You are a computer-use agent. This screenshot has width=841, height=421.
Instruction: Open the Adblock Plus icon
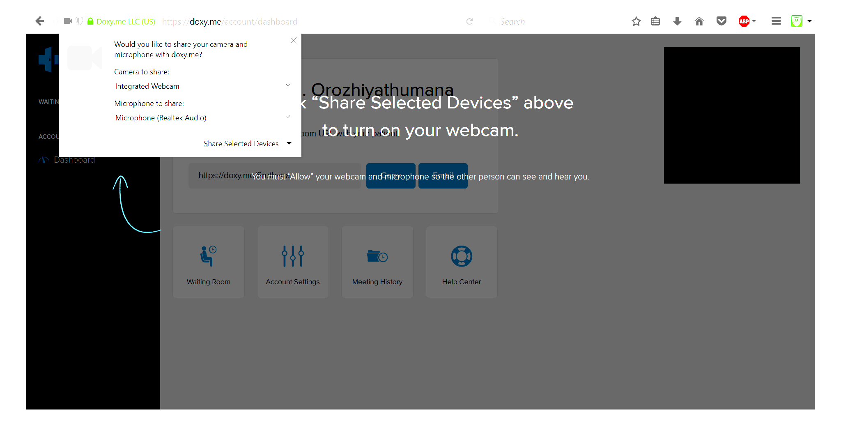(x=744, y=21)
